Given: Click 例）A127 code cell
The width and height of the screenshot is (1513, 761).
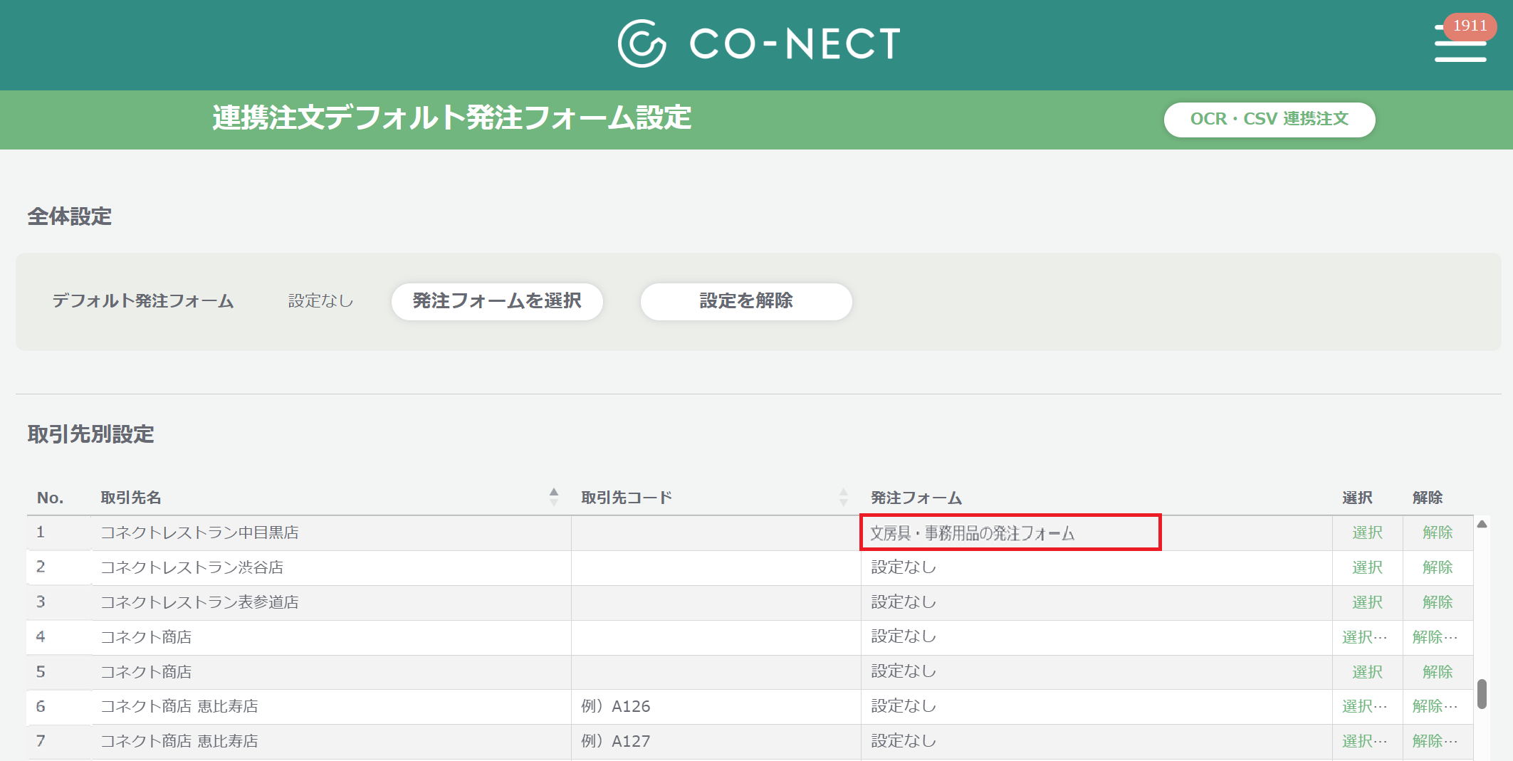Looking at the screenshot, I should click(x=716, y=741).
